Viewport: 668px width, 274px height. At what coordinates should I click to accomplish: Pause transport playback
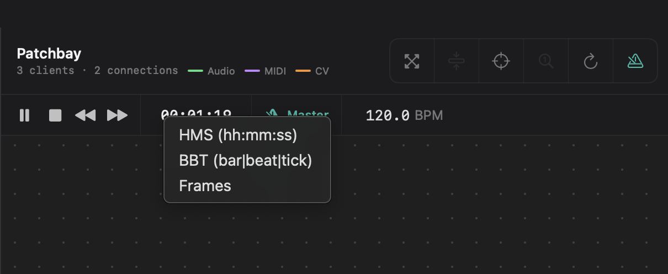(24, 115)
